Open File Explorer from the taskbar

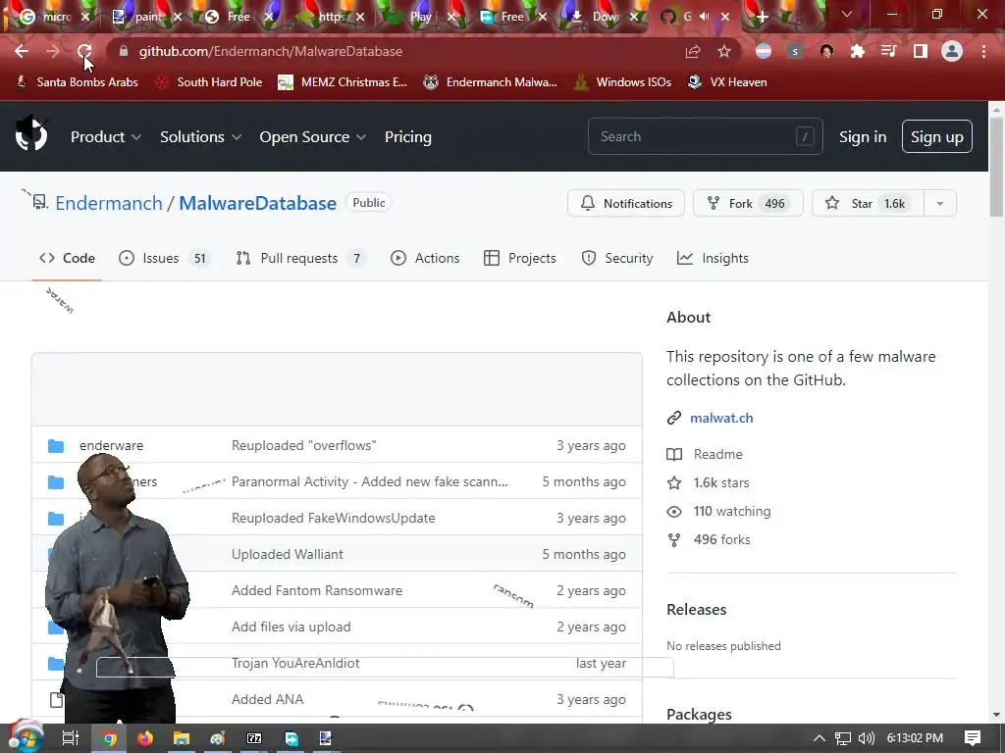(x=182, y=738)
